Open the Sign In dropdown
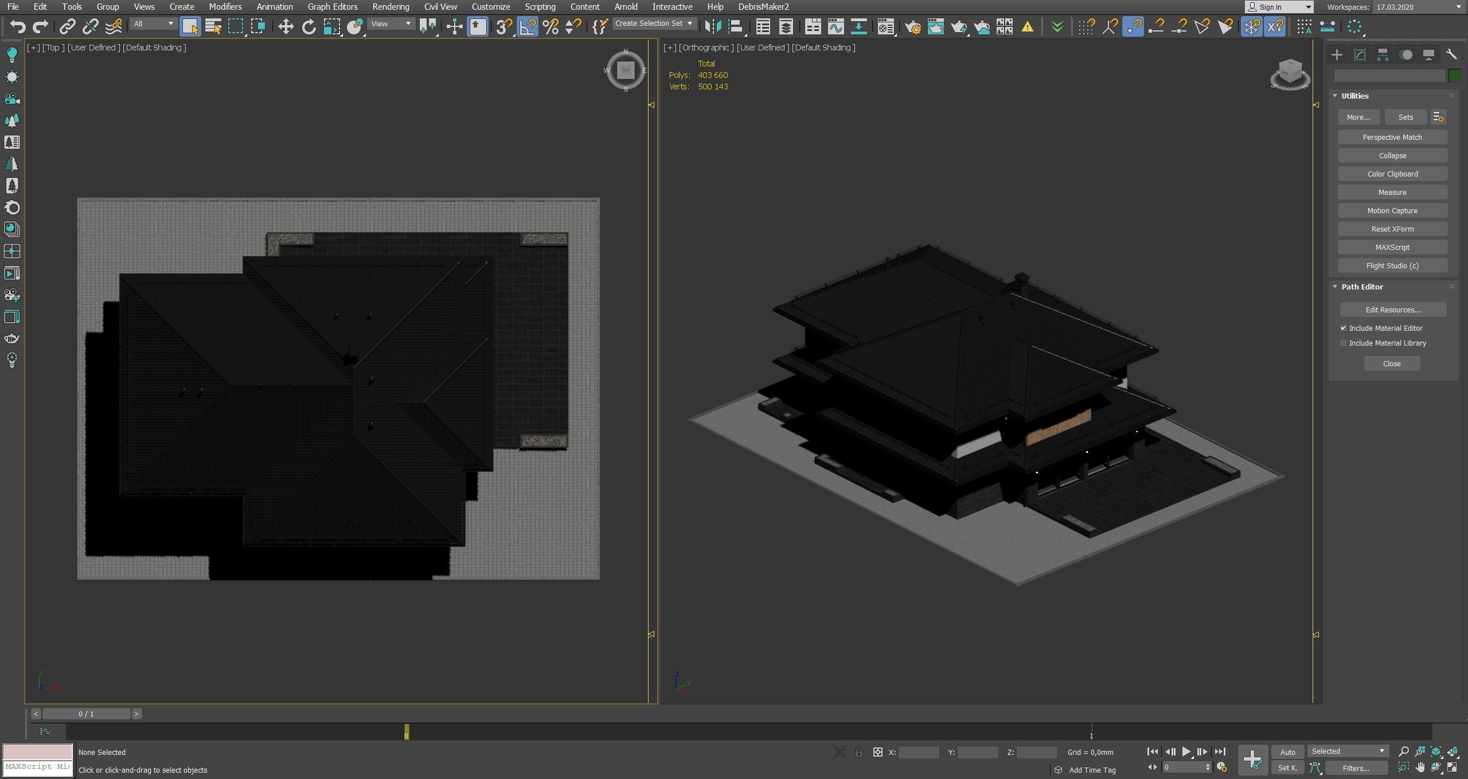1468x779 pixels. point(1279,7)
